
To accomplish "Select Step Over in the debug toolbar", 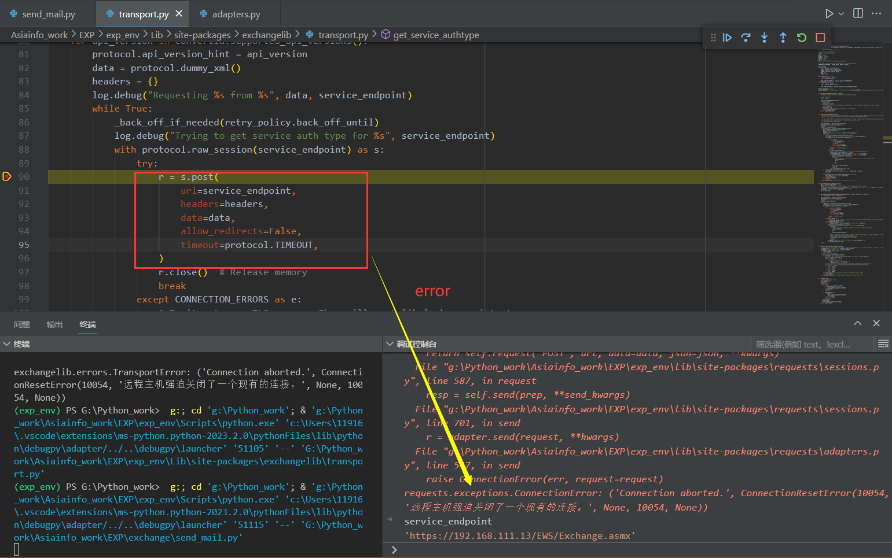I will 746,38.
